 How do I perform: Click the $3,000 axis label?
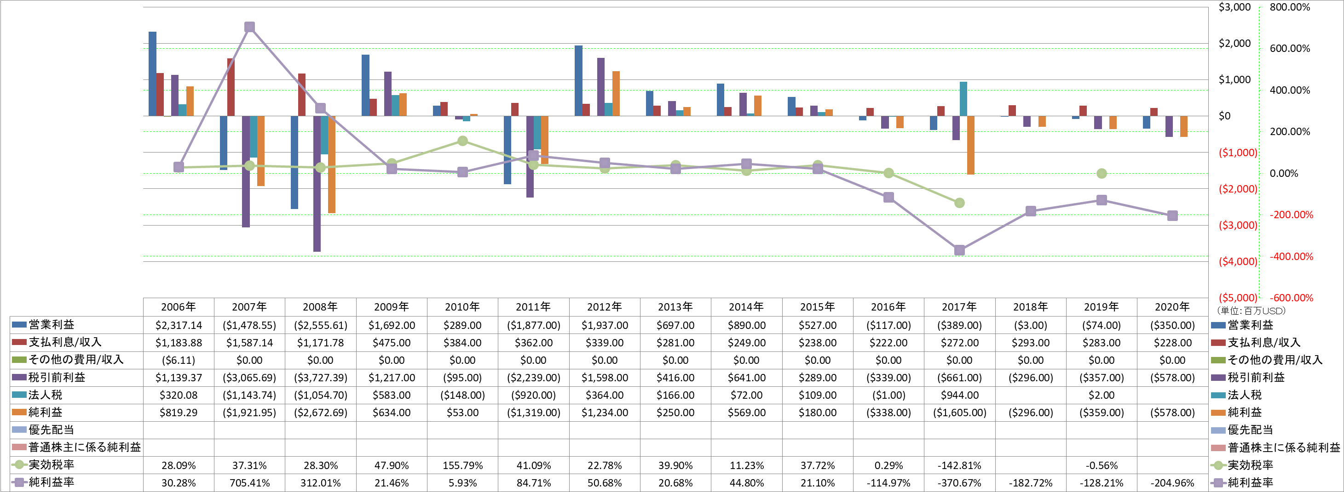[x=1234, y=7]
